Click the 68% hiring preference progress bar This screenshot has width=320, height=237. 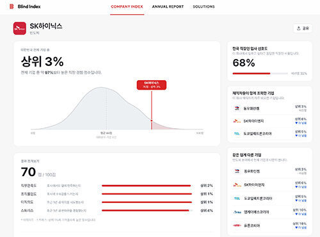pos(260,74)
